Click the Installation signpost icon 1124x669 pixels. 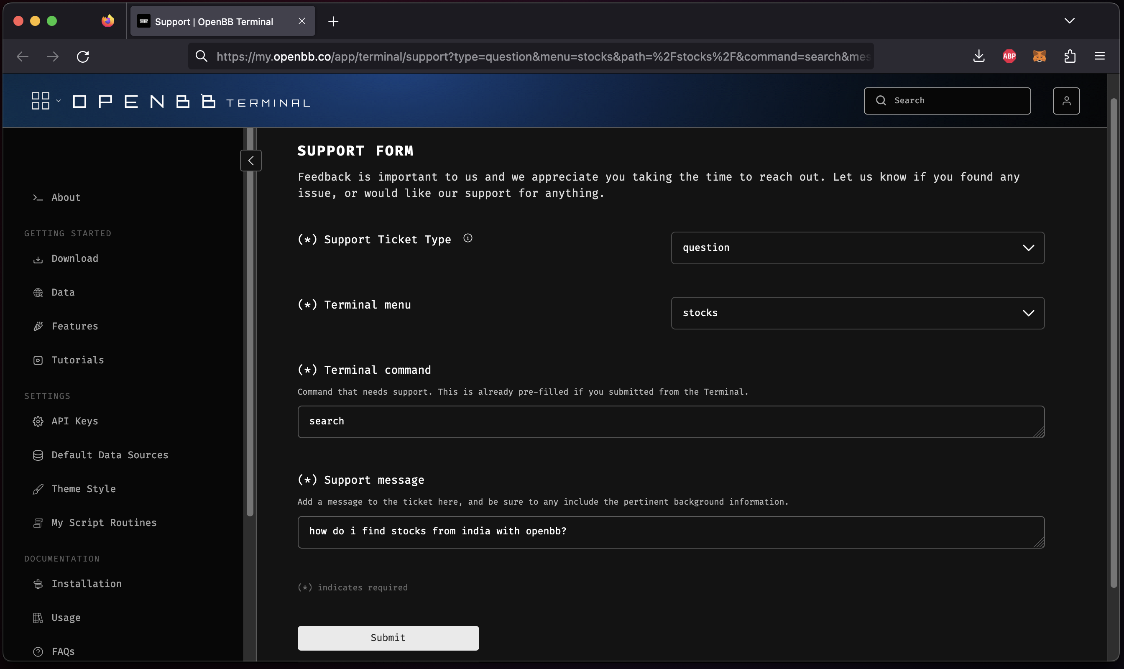click(38, 584)
